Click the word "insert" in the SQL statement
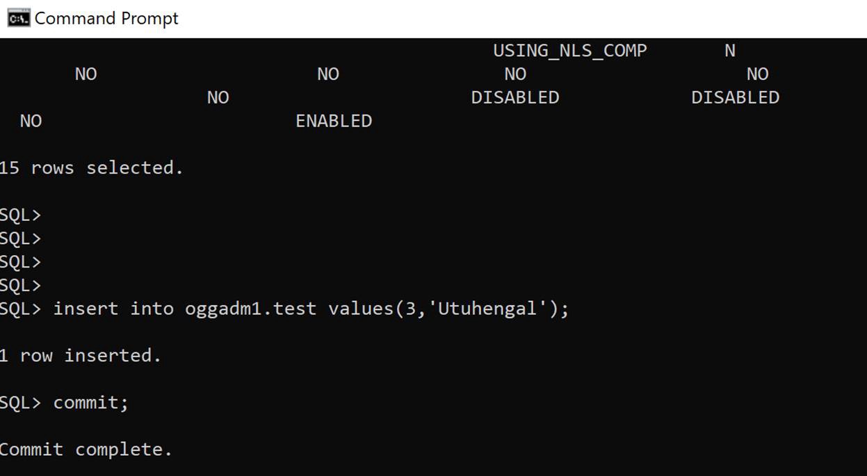This screenshot has width=867, height=476. point(86,309)
